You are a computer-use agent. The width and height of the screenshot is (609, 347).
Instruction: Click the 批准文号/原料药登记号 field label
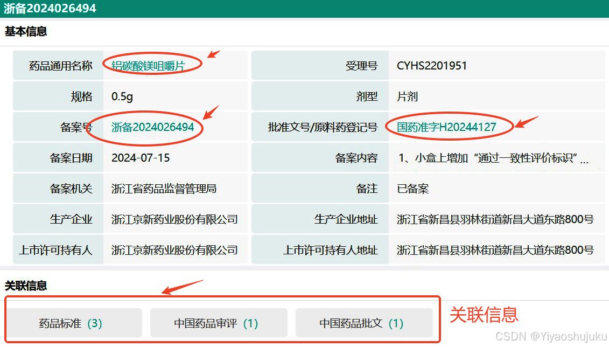click(x=323, y=127)
